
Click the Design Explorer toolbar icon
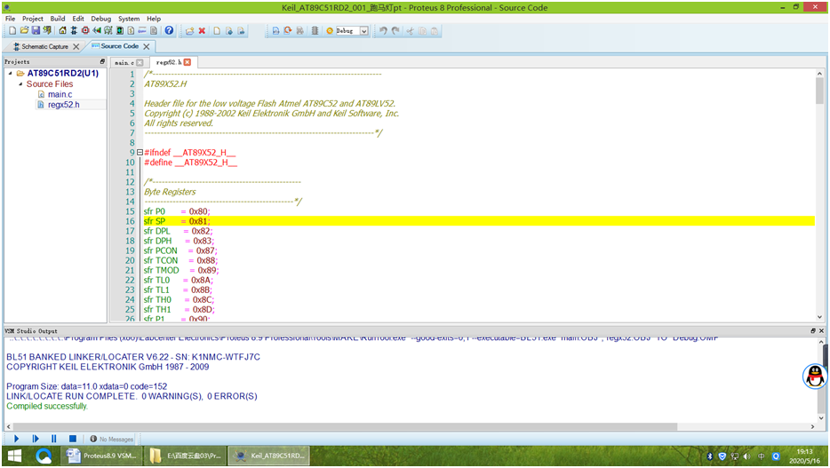pyautogui.click(x=120, y=31)
